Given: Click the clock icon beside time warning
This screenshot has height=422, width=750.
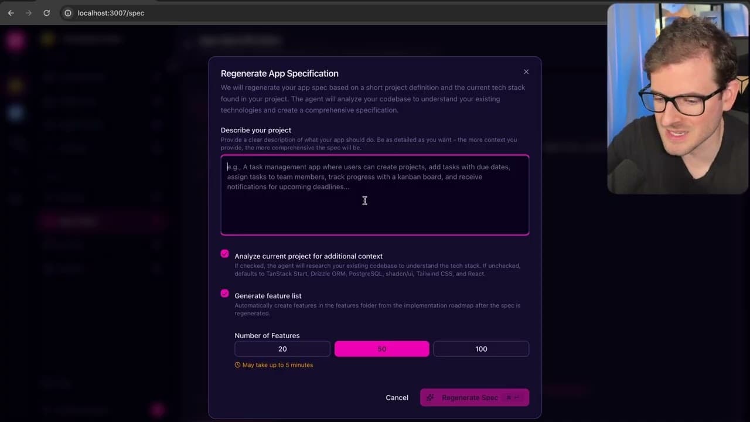Looking at the screenshot, I should pos(237,365).
